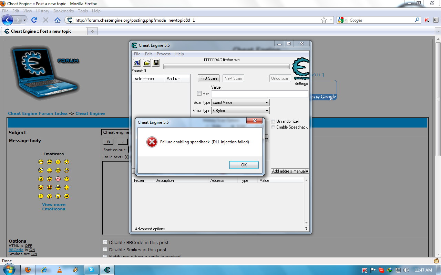The image size is (441, 275).
Task: Click the open process icon in Cheat Engine
Action: pos(137,63)
